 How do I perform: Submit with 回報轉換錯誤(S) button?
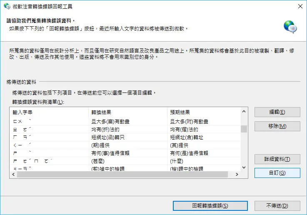[210, 206]
